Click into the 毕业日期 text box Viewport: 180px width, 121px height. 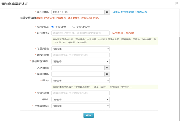[78, 74]
